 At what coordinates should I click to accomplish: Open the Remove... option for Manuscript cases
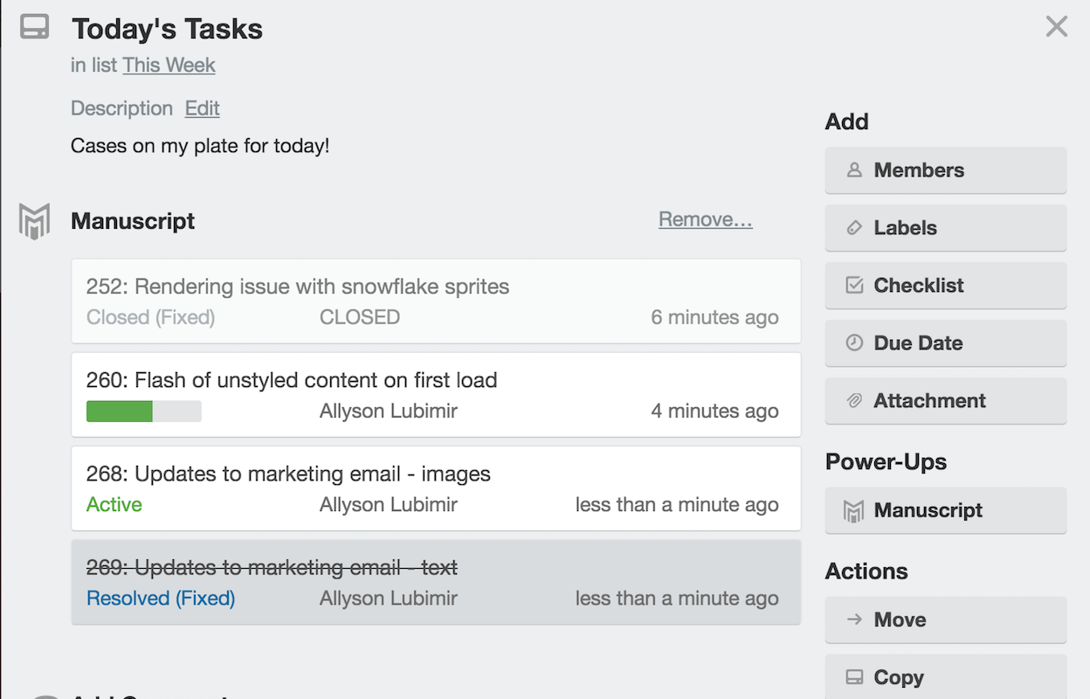point(705,219)
